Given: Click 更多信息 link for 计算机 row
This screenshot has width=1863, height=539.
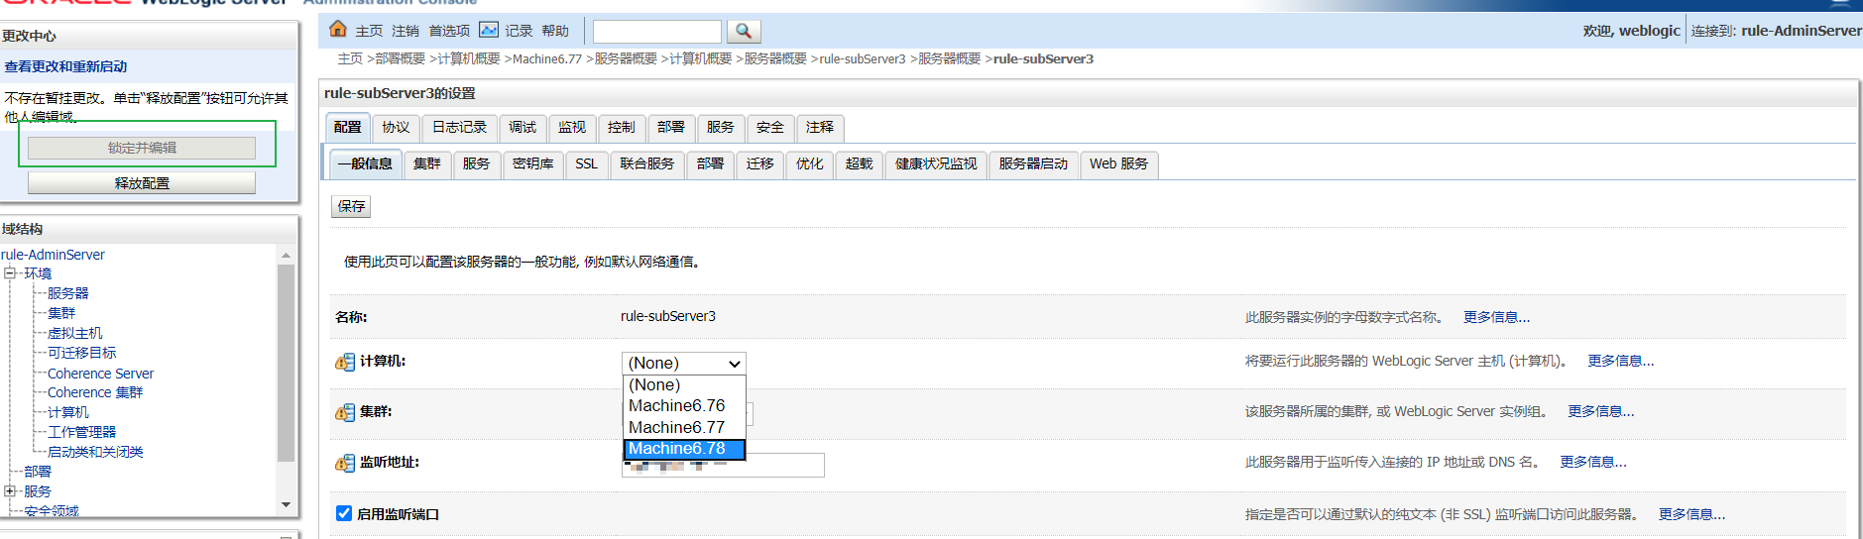Looking at the screenshot, I should (x=1620, y=361).
